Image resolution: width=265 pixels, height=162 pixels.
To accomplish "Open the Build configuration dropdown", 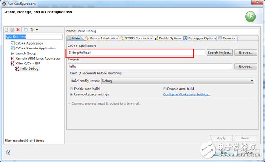I will pos(178,81).
